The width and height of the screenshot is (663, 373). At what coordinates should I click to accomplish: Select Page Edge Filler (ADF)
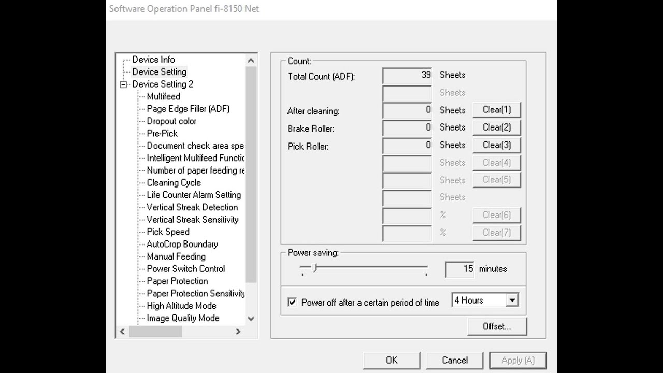click(x=188, y=109)
